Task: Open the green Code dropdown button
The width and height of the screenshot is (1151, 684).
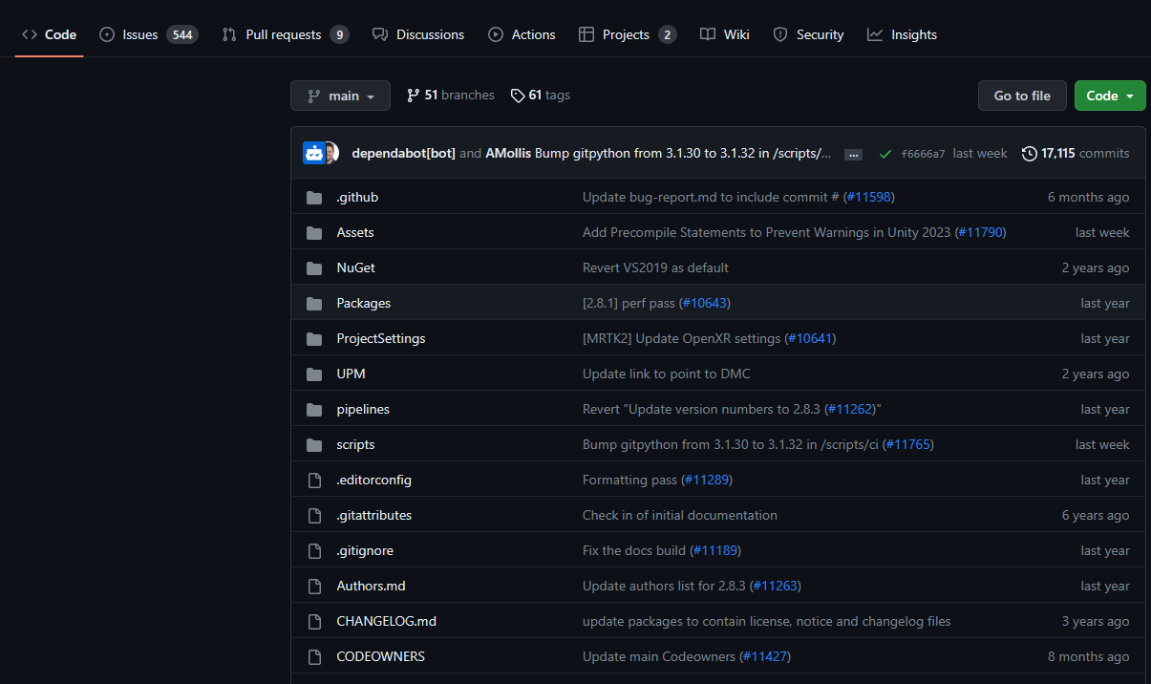Action: (1110, 96)
